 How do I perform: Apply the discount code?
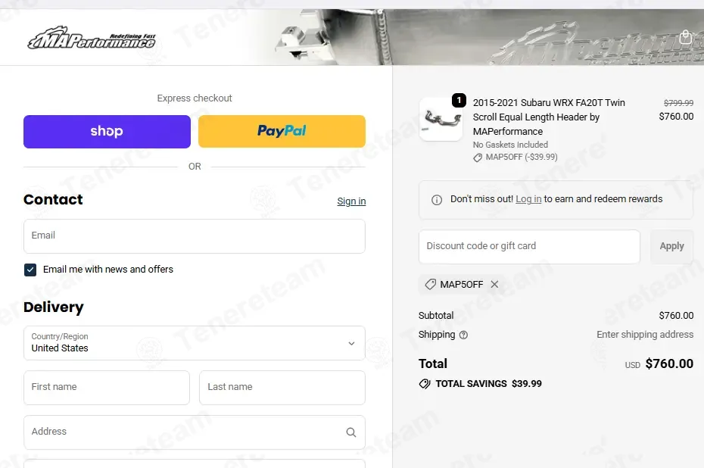[671, 246]
